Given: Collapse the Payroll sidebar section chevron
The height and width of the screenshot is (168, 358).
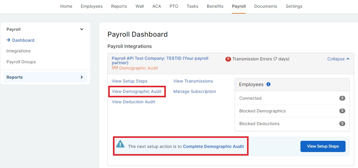Looking at the screenshot, I should 82,29.
